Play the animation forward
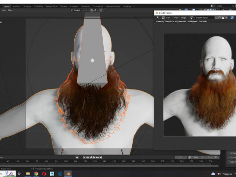 pos(94,157)
